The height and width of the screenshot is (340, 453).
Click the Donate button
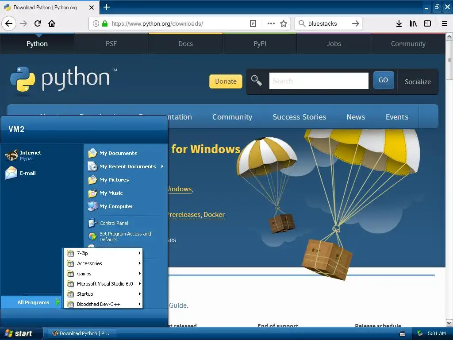click(226, 81)
